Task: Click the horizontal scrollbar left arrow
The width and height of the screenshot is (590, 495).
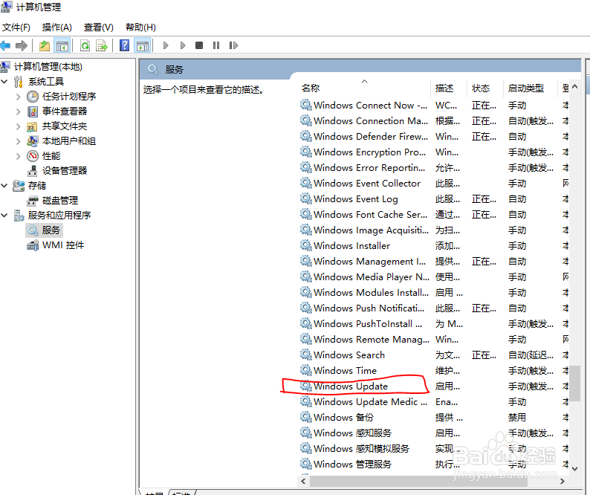Action: click(x=304, y=481)
